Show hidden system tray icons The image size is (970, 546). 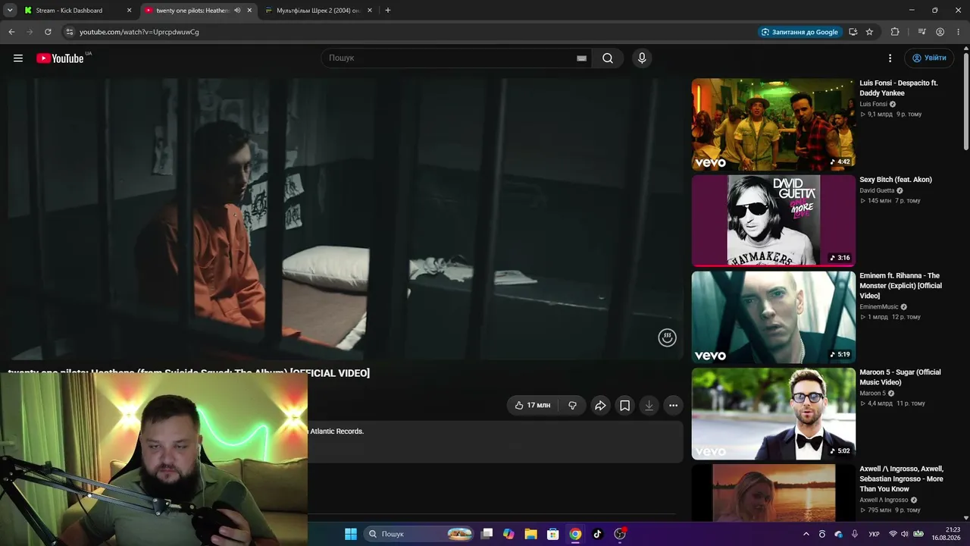coord(806,534)
